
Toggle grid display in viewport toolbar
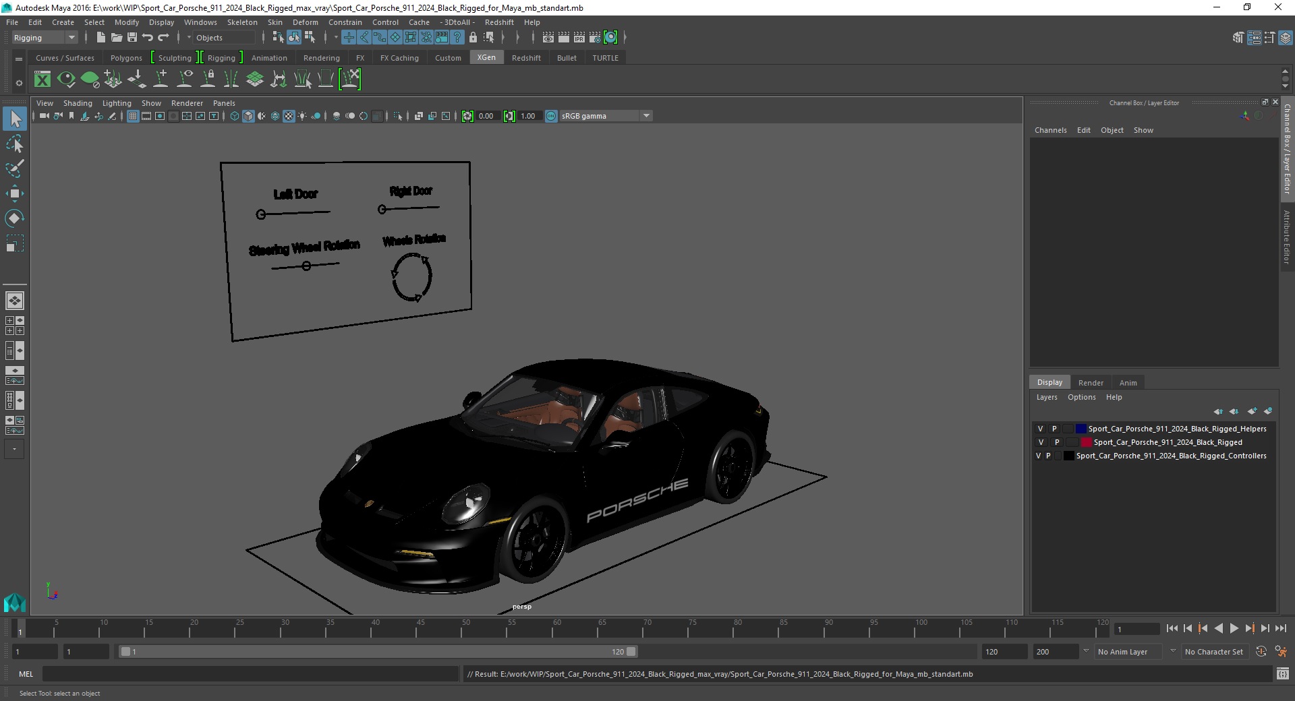(x=133, y=116)
